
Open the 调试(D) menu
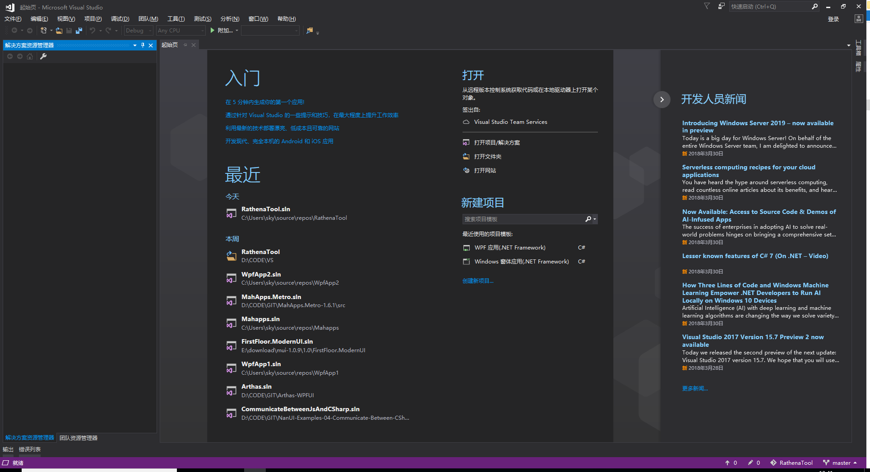120,18
